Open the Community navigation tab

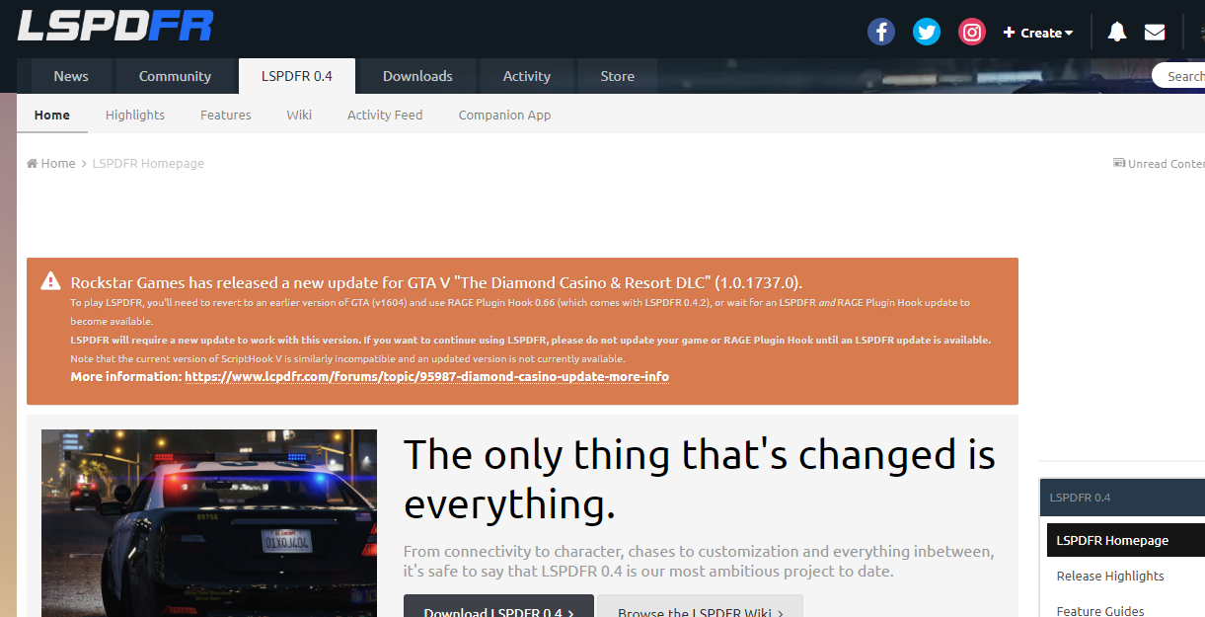pos(175,76)
